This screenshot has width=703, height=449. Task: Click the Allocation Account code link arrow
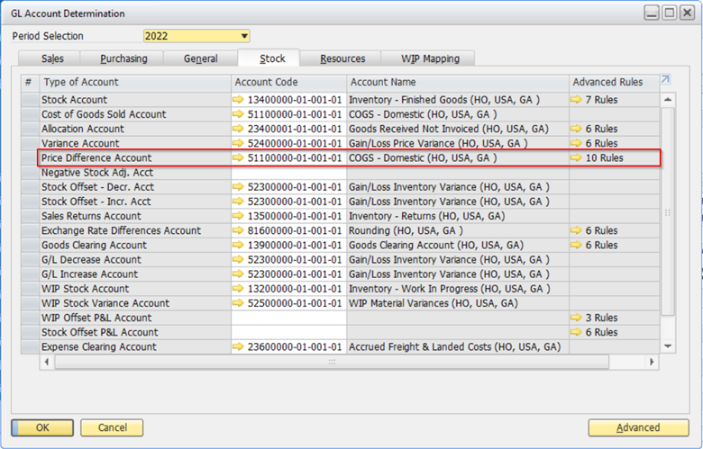238,129
